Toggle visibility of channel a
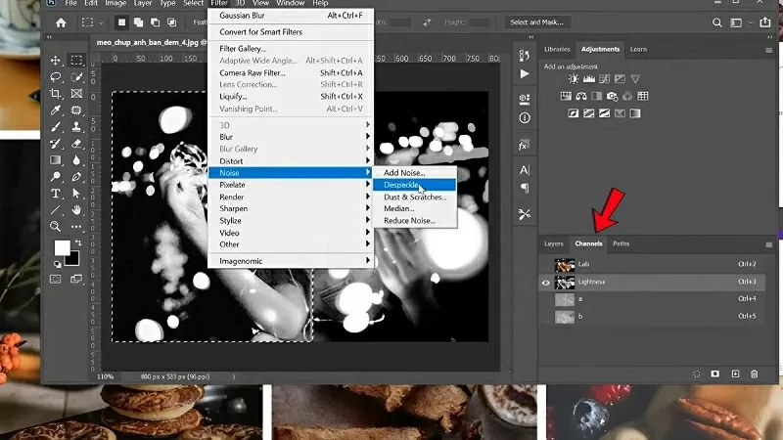This screenshot has height=440, width=783. point(544,298)
